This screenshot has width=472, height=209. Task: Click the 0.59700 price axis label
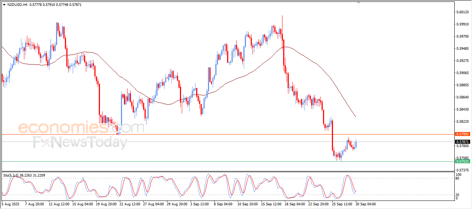[462, 36]
